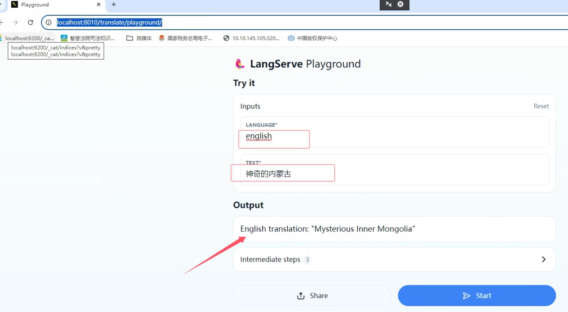
Task: Click the browser forward arrow
Action: [x=15, y=23]
